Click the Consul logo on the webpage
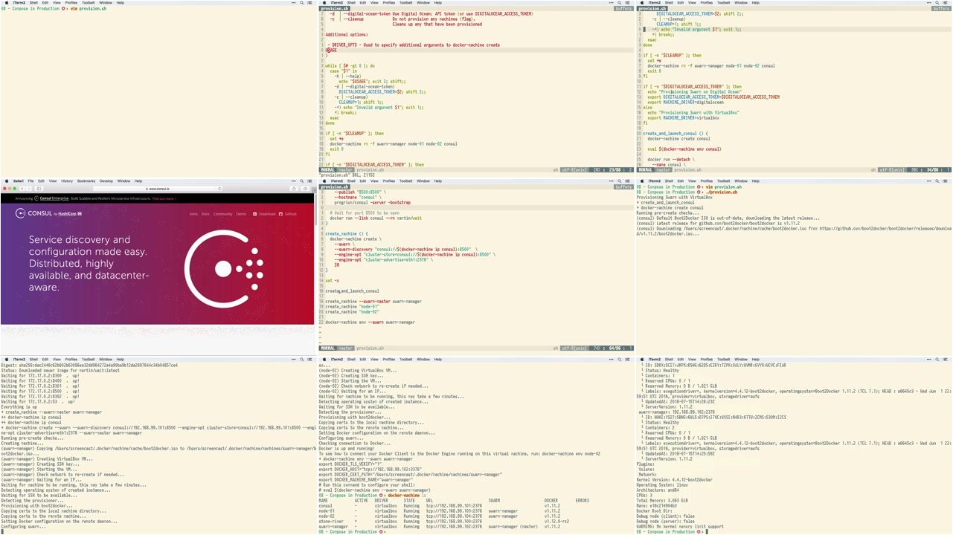The image size is (953, 535). (33, 213)
